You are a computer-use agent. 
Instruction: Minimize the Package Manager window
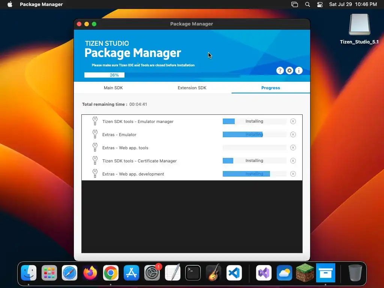(87, 24)
